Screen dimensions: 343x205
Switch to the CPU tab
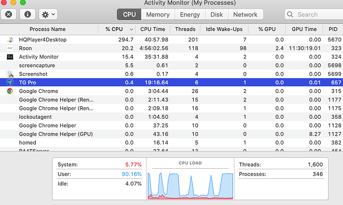click(129, 14)
